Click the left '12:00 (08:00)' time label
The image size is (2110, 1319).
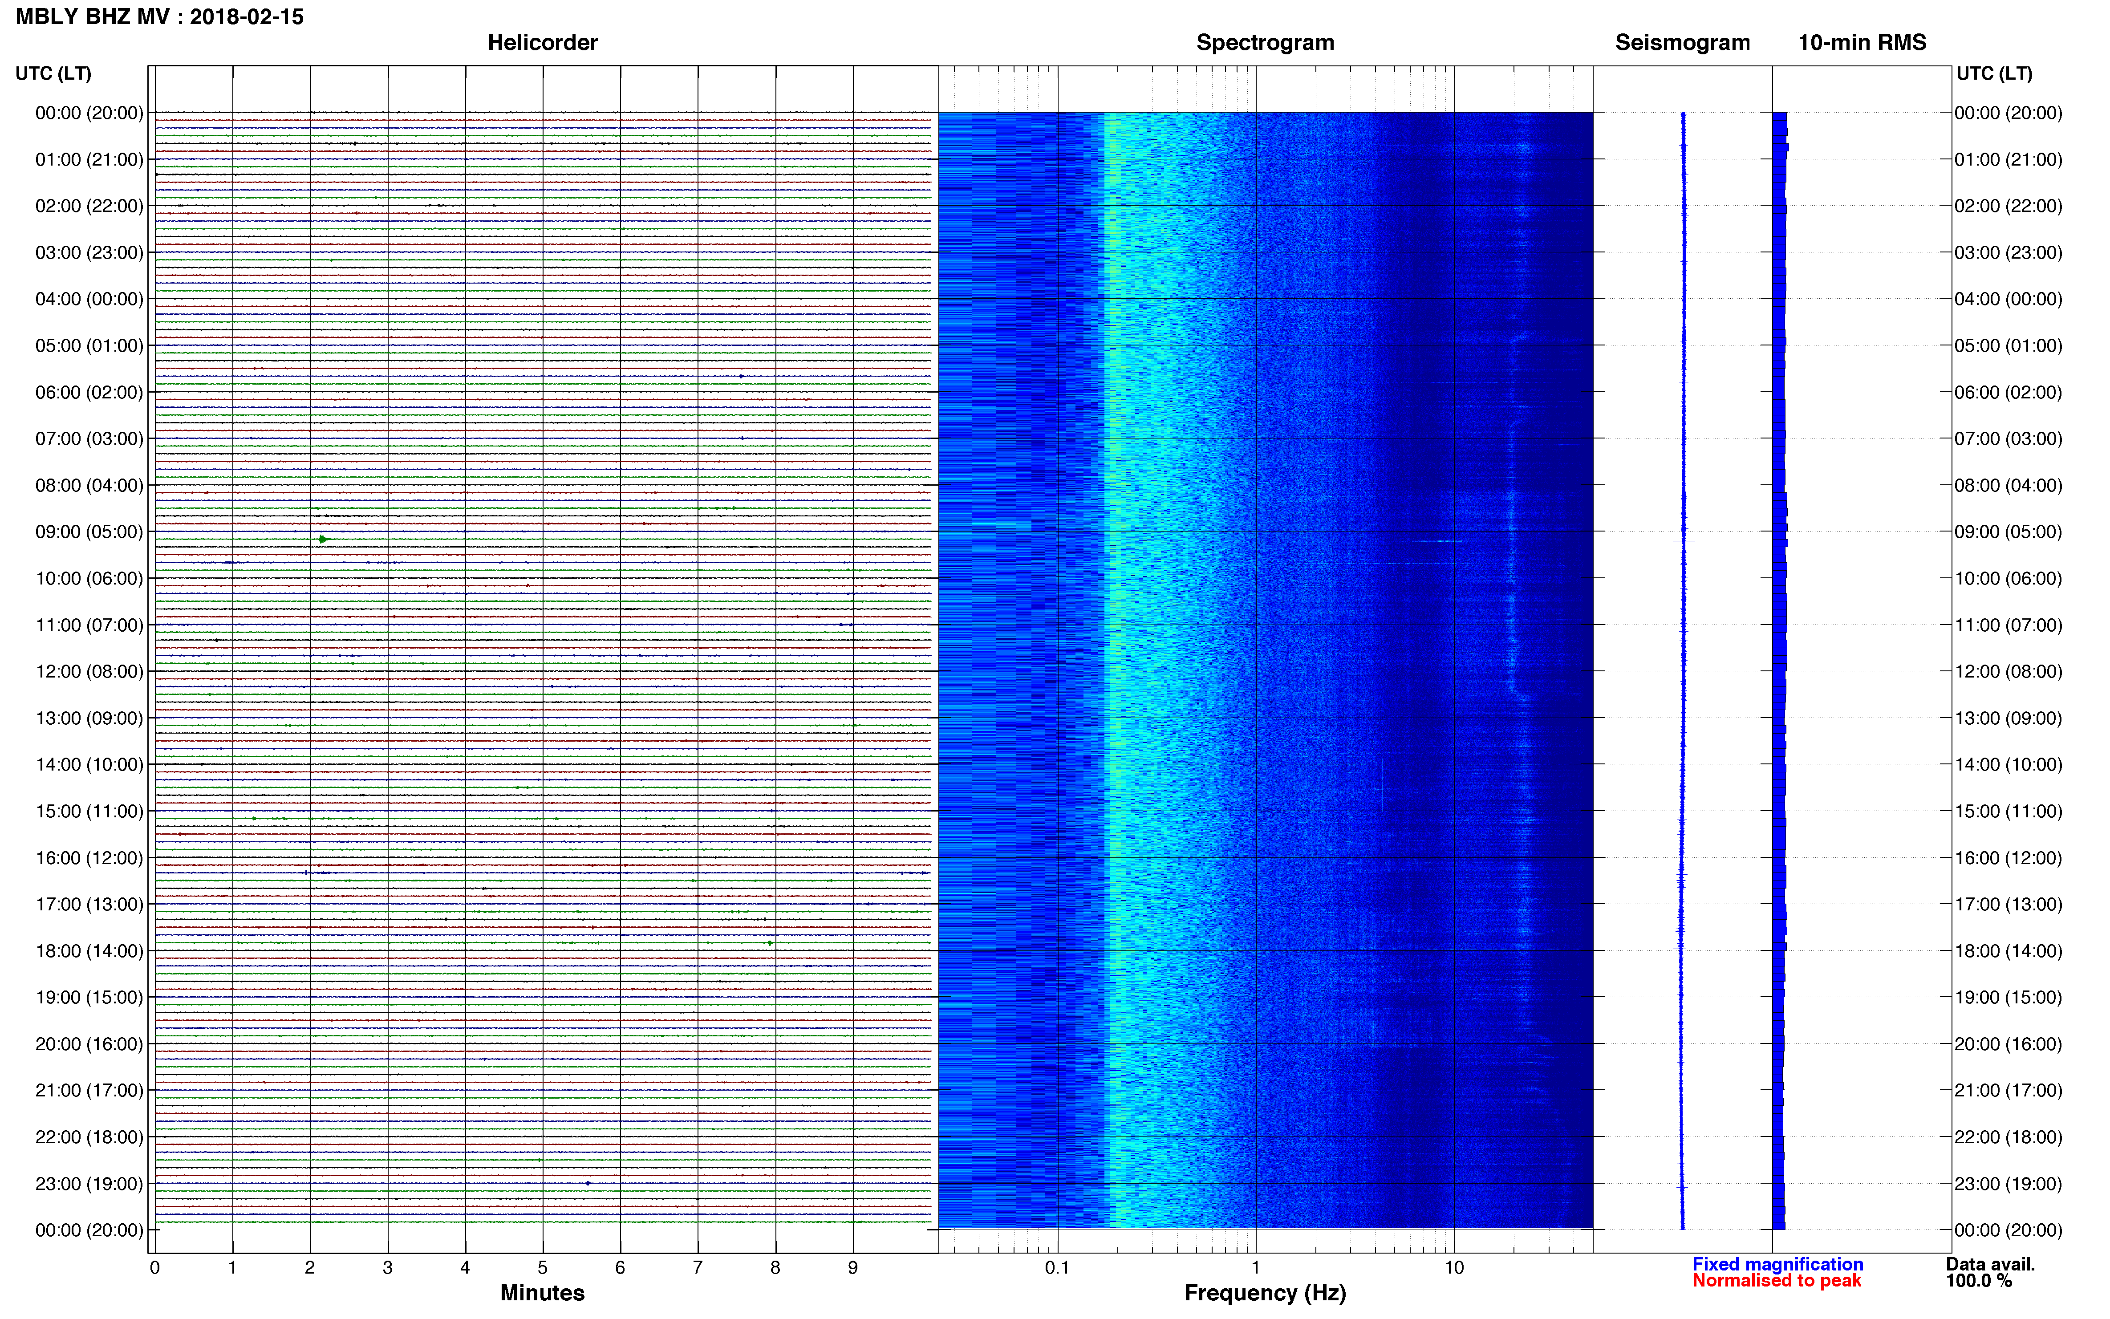[x=89, y=672]
